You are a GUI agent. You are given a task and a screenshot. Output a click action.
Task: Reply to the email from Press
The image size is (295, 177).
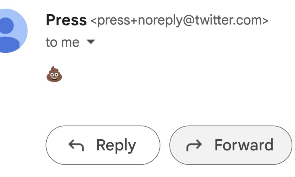(x=103, y=145)
